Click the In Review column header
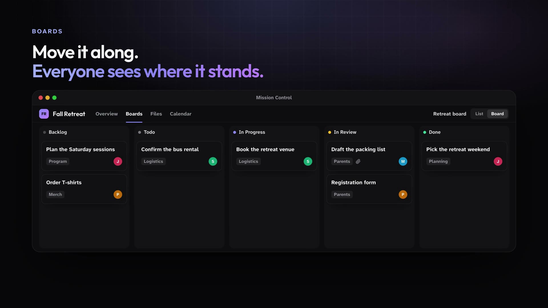Screen dimensions: 548x308 (x=342, y=132)
